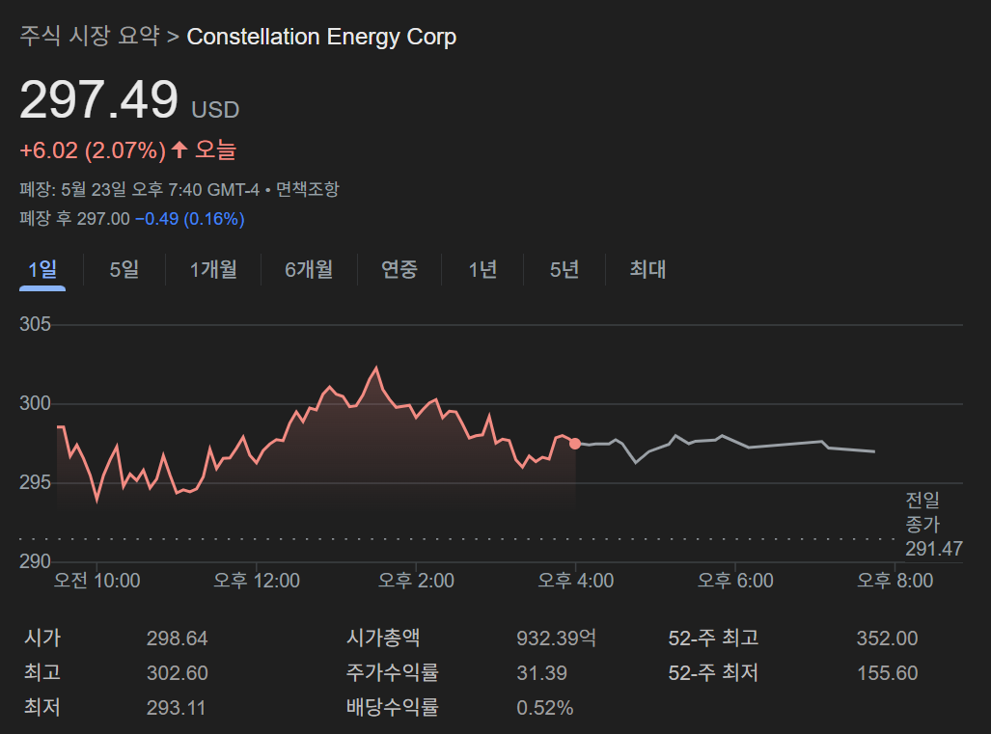Image resolution: width=991 pixels, height=734 pixels.
Task: Click the 290 y-axis label
Action: click(35, 561)
